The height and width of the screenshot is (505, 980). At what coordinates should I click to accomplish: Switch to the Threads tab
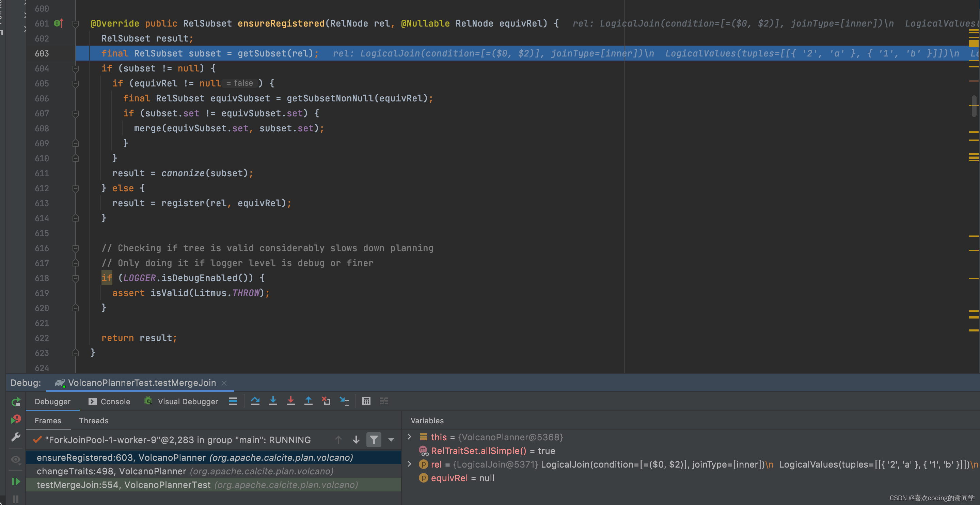click(94, 421)
